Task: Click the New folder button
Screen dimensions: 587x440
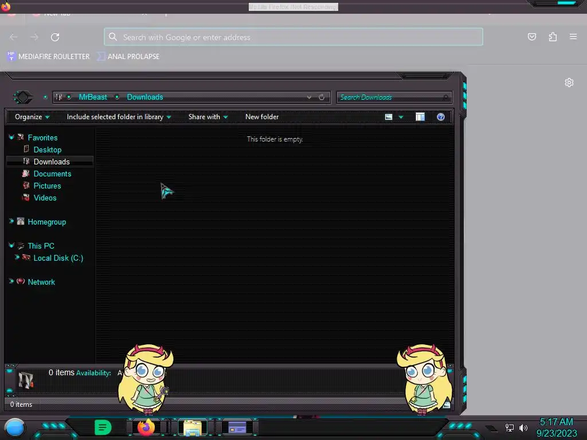Action: (262, 117)
